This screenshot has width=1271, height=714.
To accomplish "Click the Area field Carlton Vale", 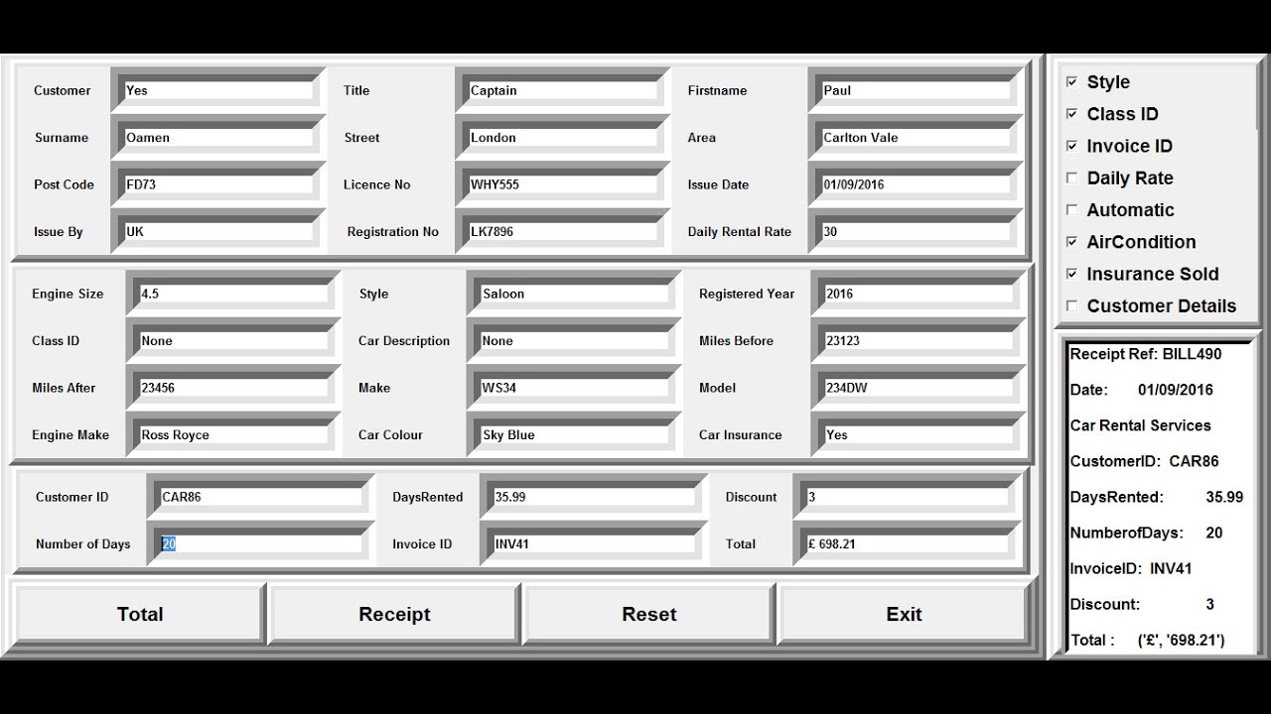I will point(916,138).
